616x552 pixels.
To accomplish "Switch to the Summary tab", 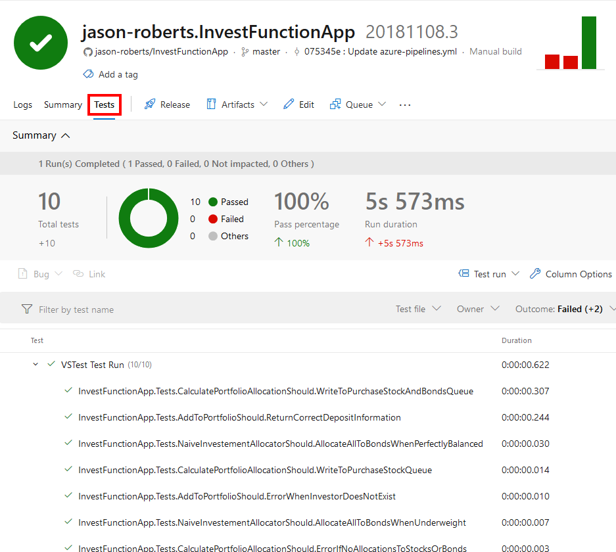I will (62, 104).
